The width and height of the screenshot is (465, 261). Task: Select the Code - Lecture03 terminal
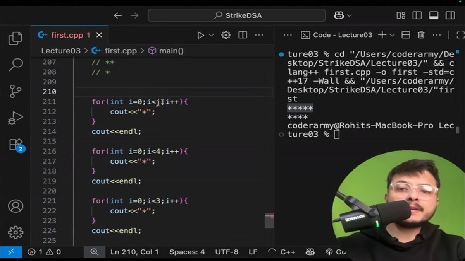336,35
